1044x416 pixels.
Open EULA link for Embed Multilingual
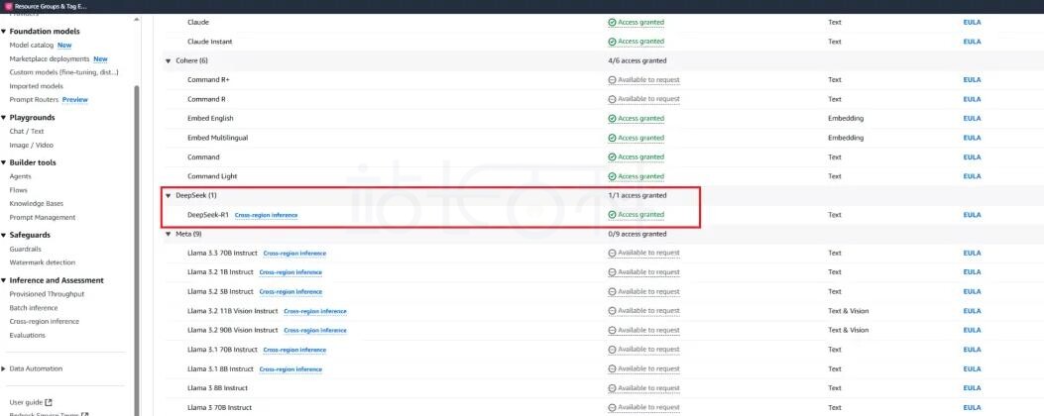972,138
